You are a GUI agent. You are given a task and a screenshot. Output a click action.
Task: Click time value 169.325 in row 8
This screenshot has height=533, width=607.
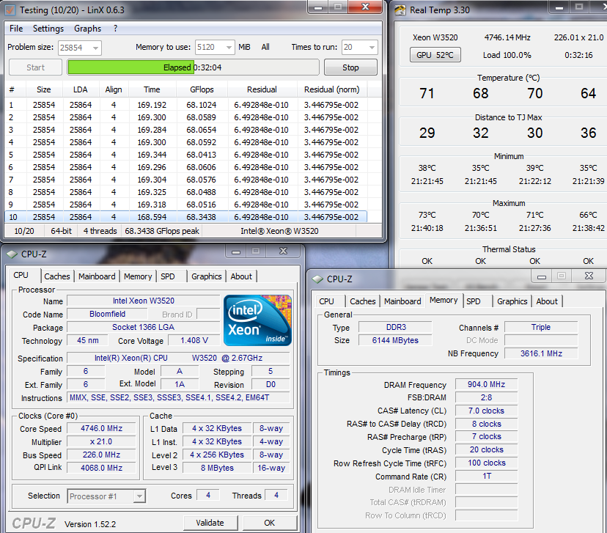tap(152, 192)
